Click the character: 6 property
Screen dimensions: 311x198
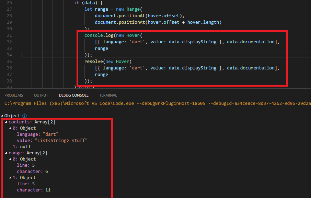pyautogui.click(x=32, y=172)
